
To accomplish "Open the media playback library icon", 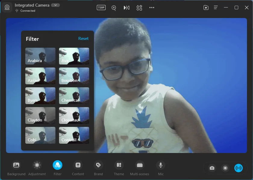I will 206,7.
